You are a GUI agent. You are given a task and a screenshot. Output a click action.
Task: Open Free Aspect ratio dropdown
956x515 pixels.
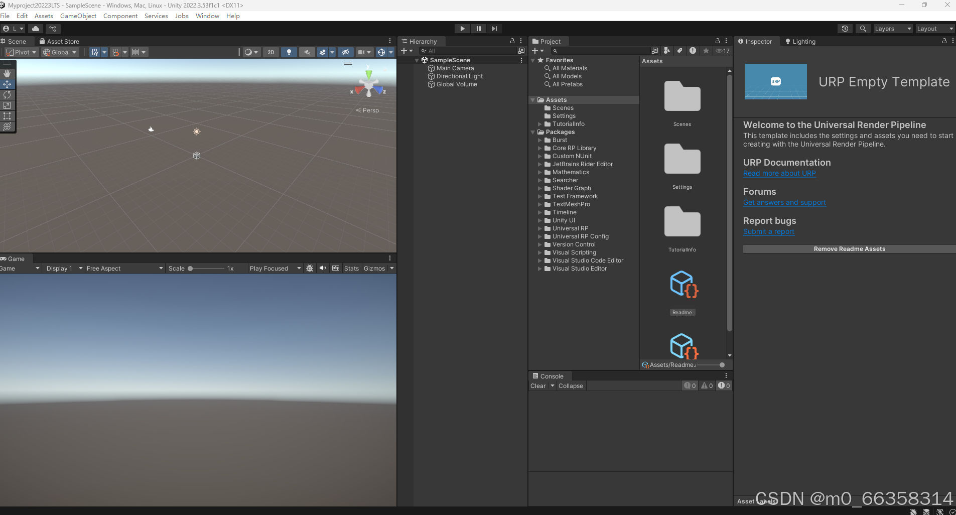coord(124,269)
